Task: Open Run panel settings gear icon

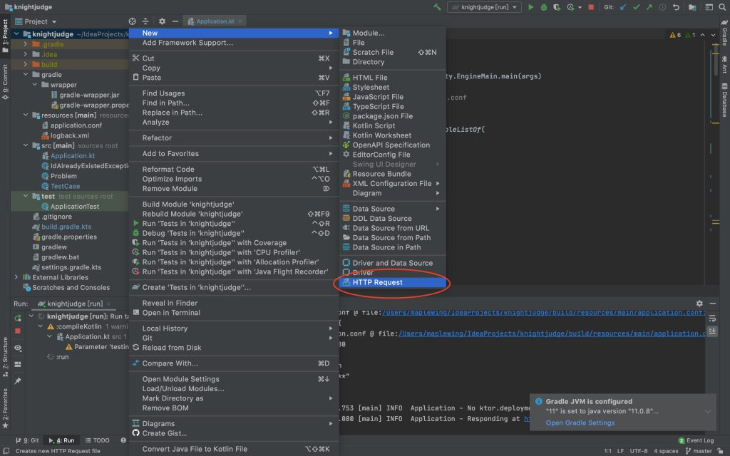Action: (x=699, y=304)
